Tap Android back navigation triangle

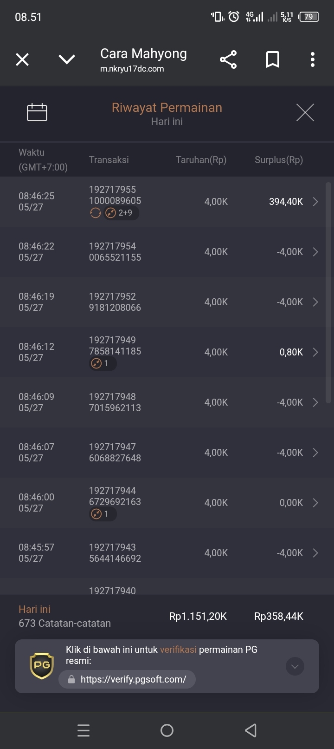point(250,730)
